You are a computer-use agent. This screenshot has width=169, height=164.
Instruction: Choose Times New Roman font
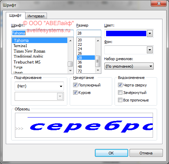coord(39,51)
